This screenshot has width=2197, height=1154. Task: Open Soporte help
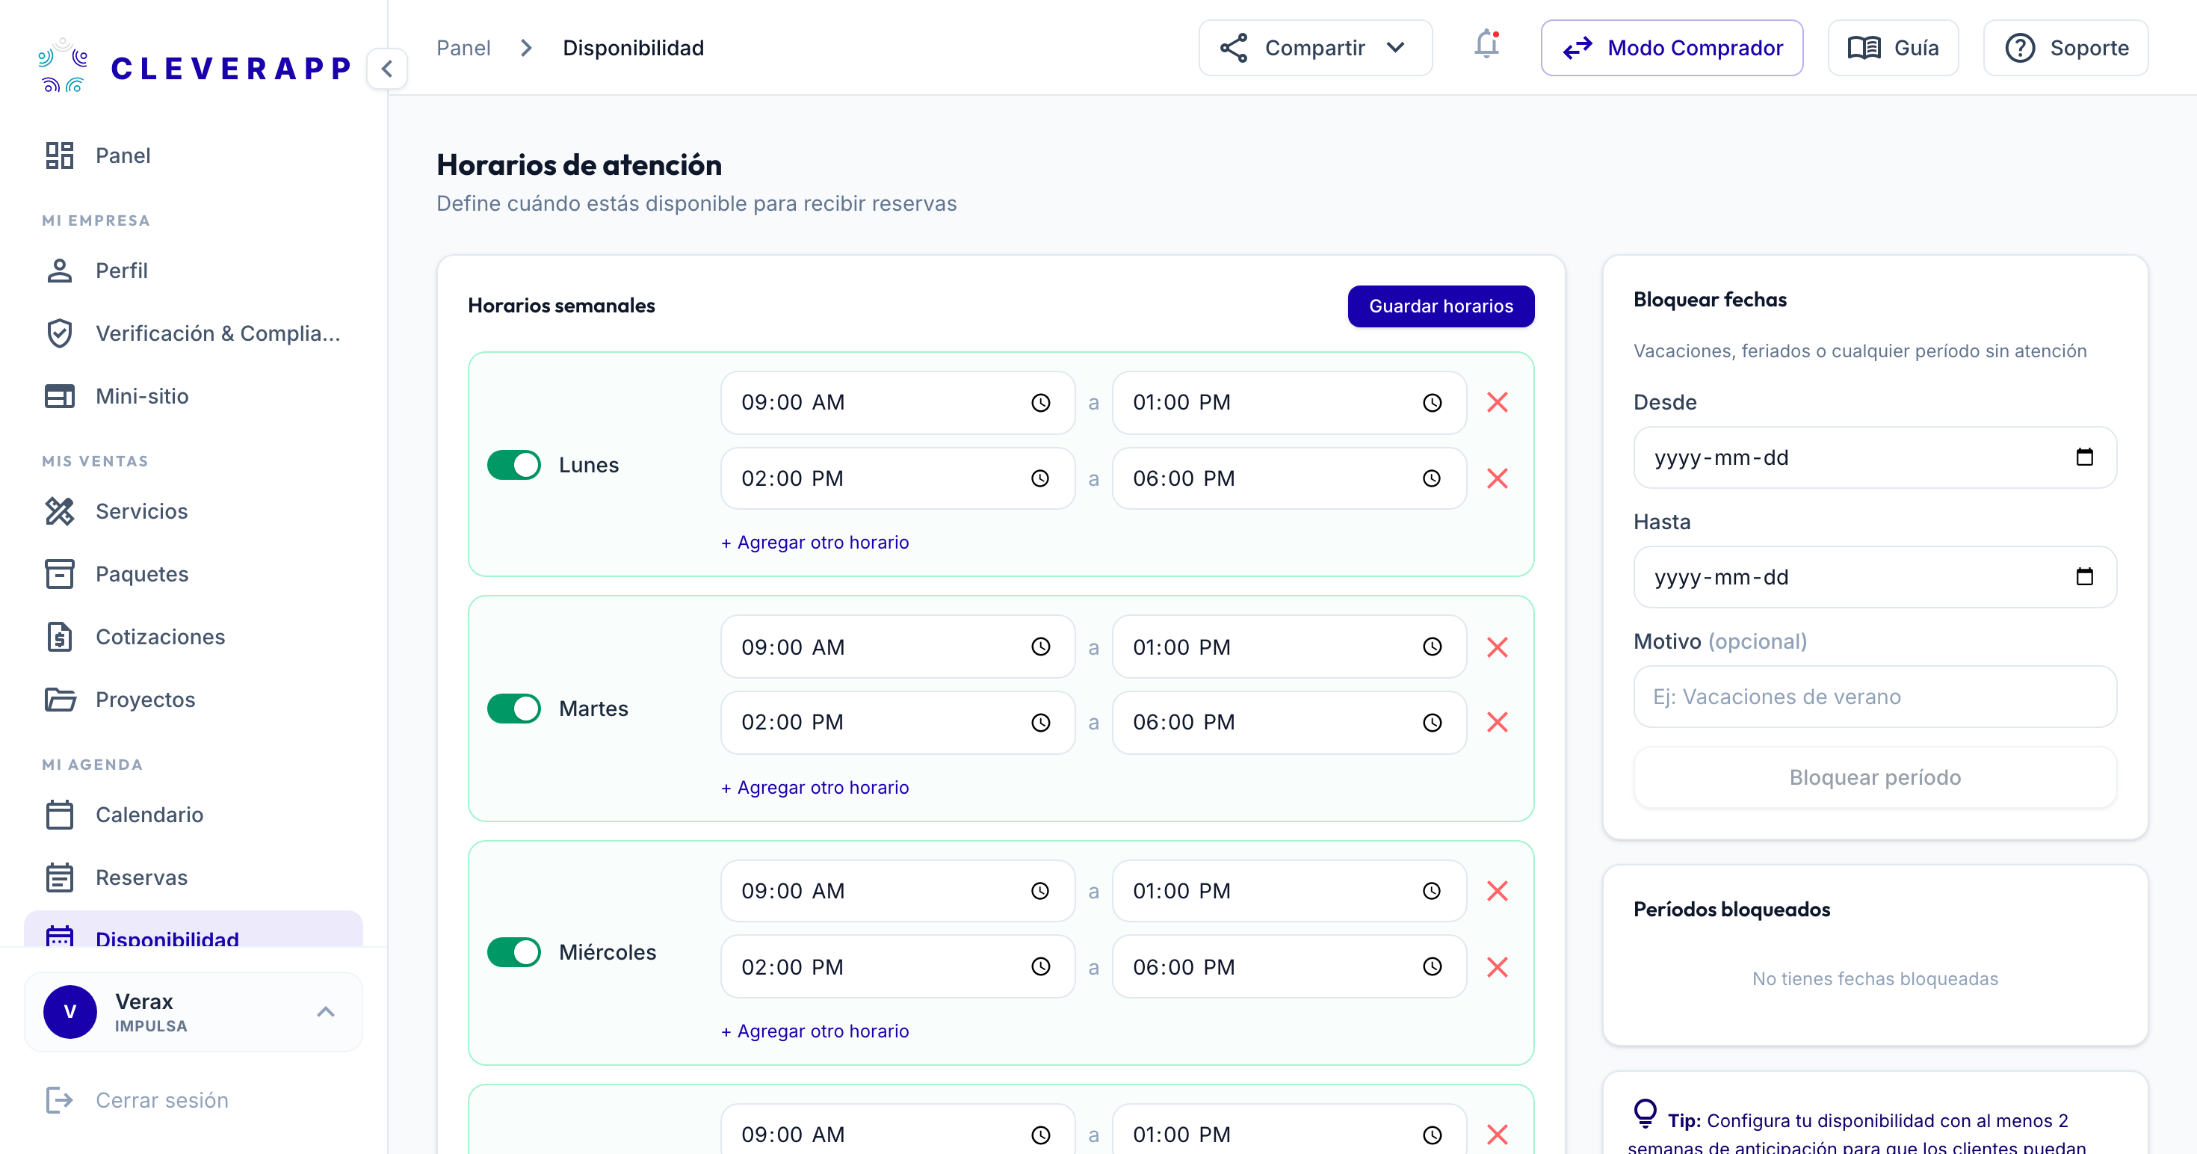(2065, 48)
